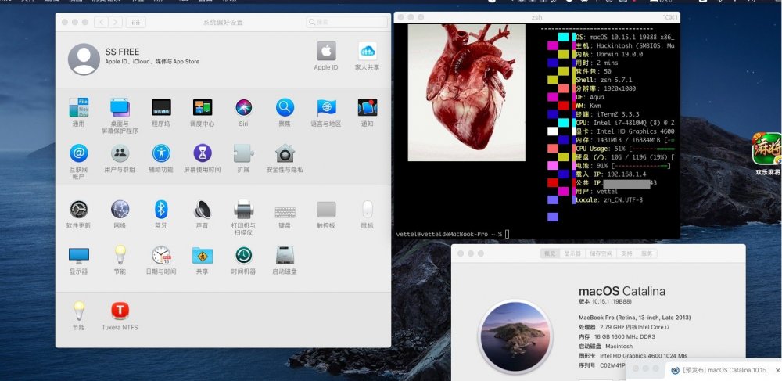Viewport: 782px width, 381px height.
Task: Open 启动磁盘 (Startup Disk) pane
Action: coord(285,255)
